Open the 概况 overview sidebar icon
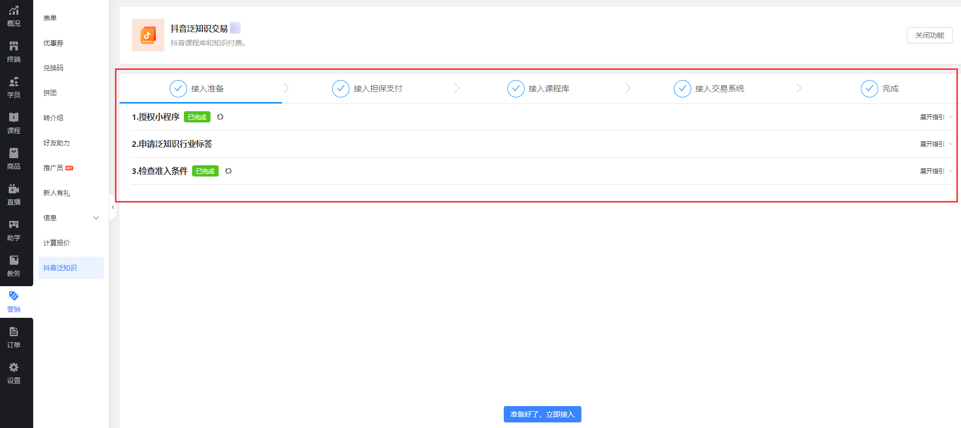The image size is (961, 428). pyautogui.click(x=14, y=16)
